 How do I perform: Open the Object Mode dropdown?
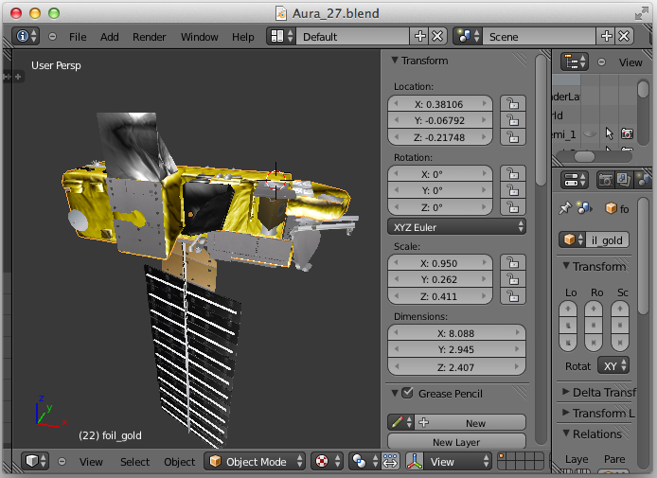click(256, 462)
